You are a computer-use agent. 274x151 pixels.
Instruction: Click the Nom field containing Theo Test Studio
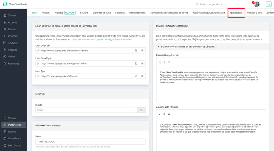point(90,141)
